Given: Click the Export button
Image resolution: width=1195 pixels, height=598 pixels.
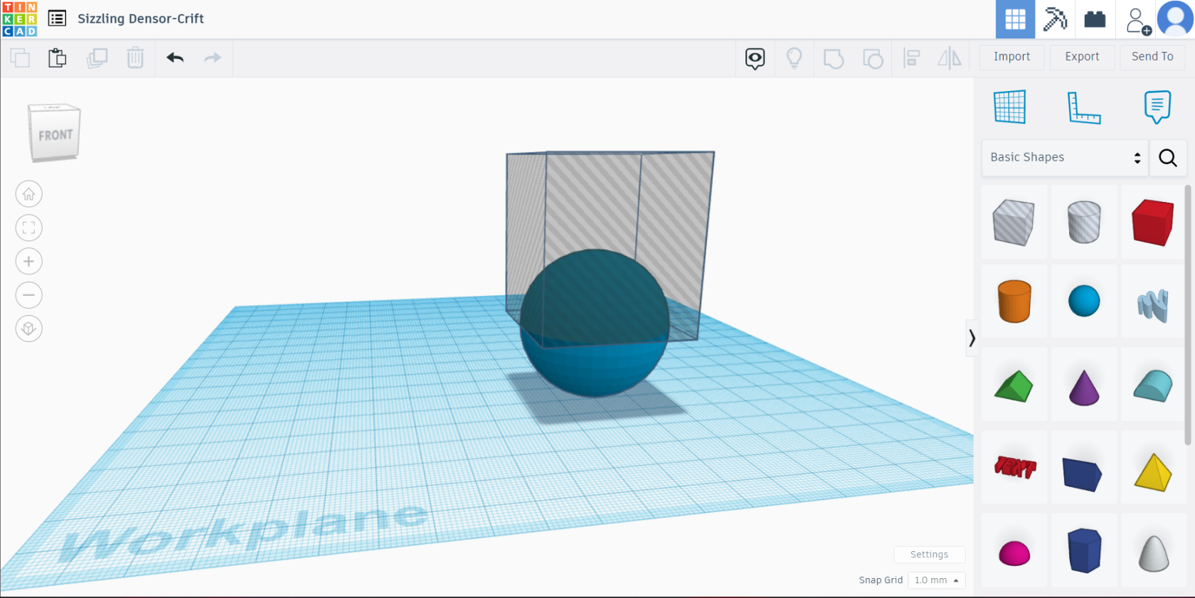Looking at the screenshot, I should [1082, 57].
